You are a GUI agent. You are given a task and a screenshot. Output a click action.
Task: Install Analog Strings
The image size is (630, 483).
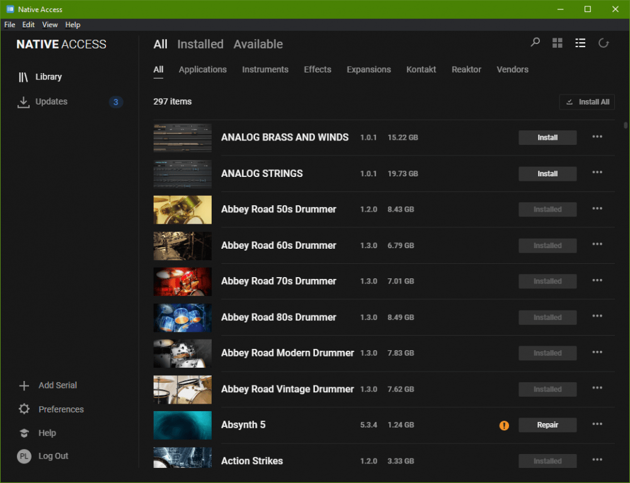547,174
